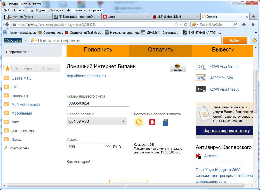Select the Популярное tab
This screenshot has height=190, width=260.
[x=23, y=68]
